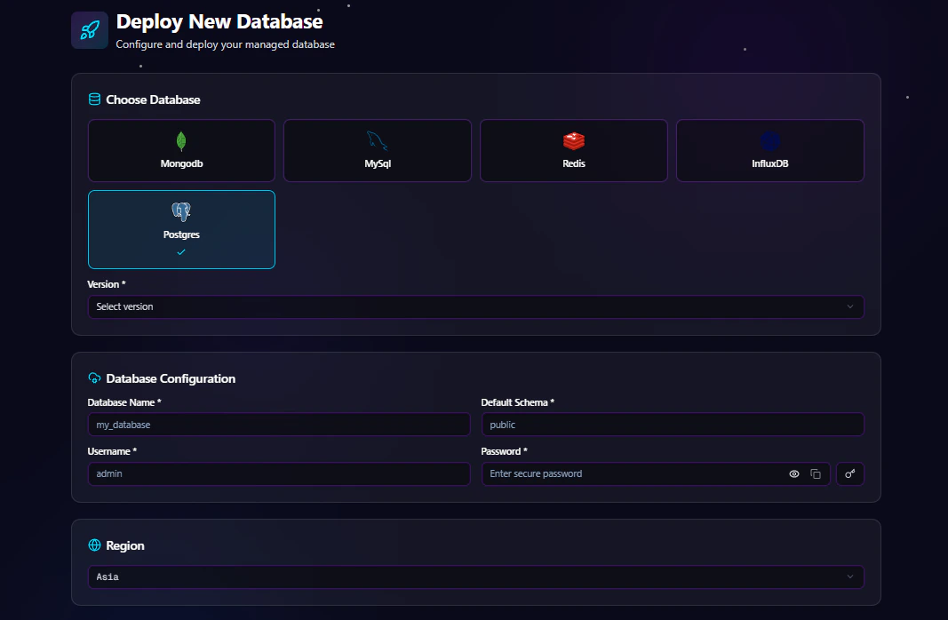Copy the password with the copy icon
Screen dimensions: 948x620
tap(816, 473)
